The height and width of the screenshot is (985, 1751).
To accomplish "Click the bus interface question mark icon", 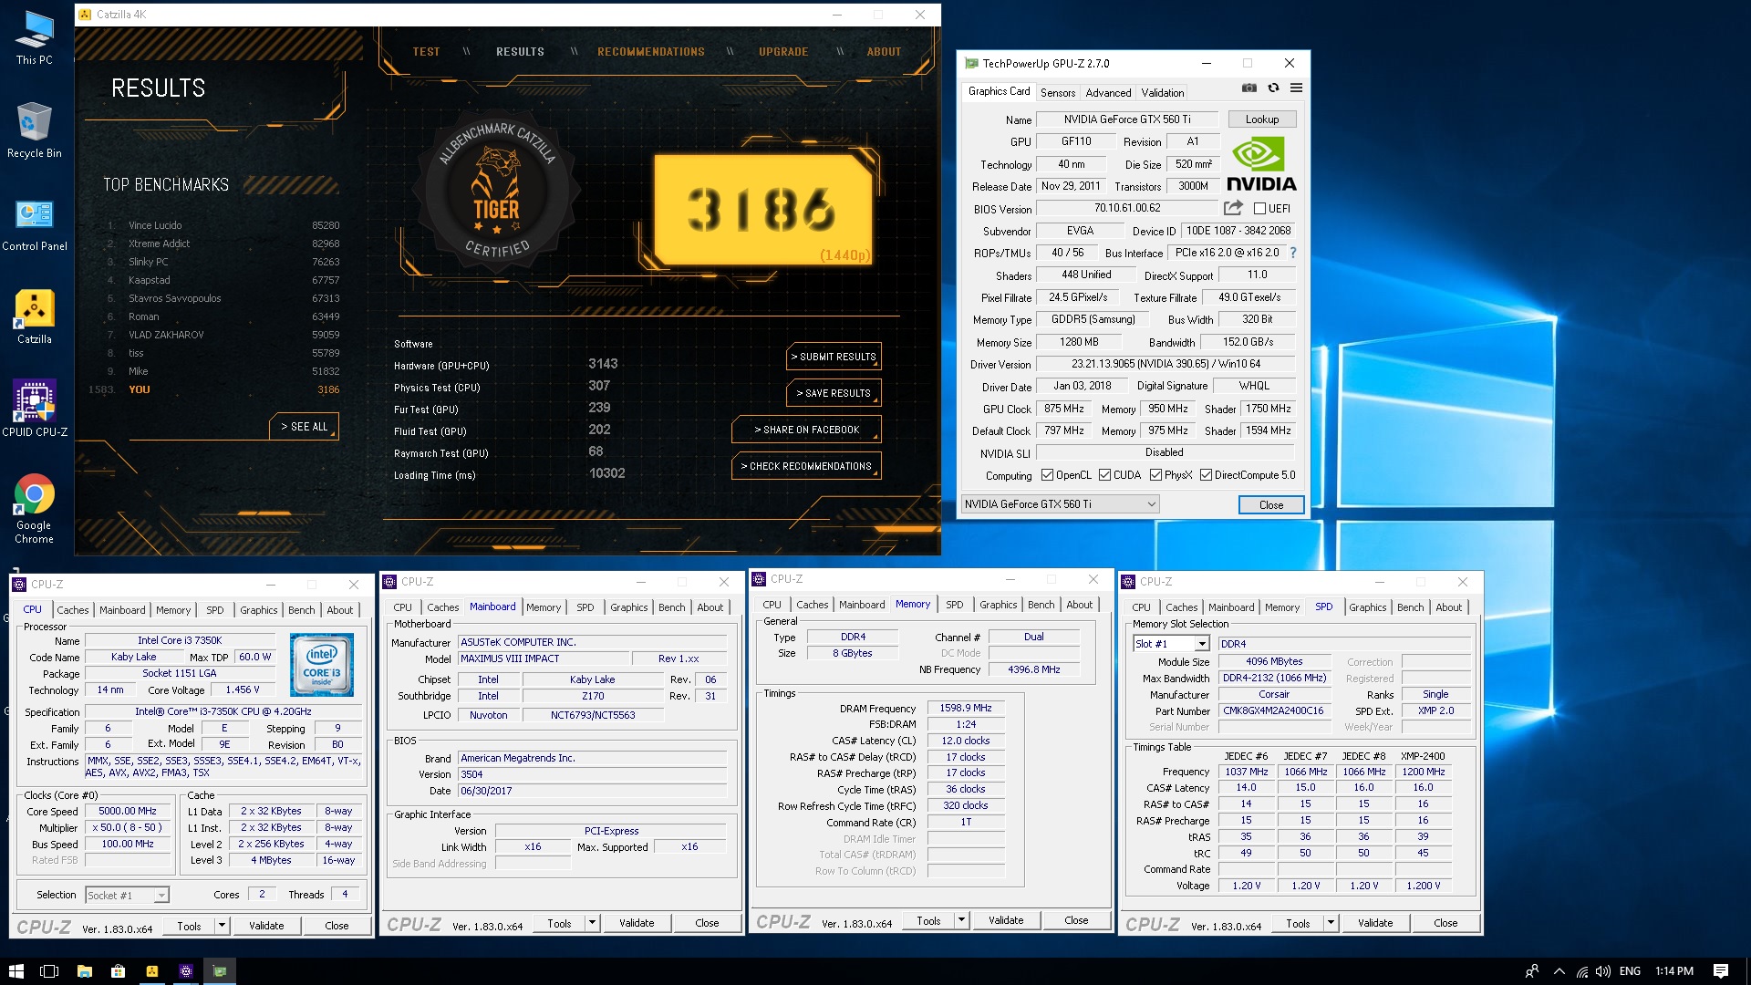I will coord(1292,253).
